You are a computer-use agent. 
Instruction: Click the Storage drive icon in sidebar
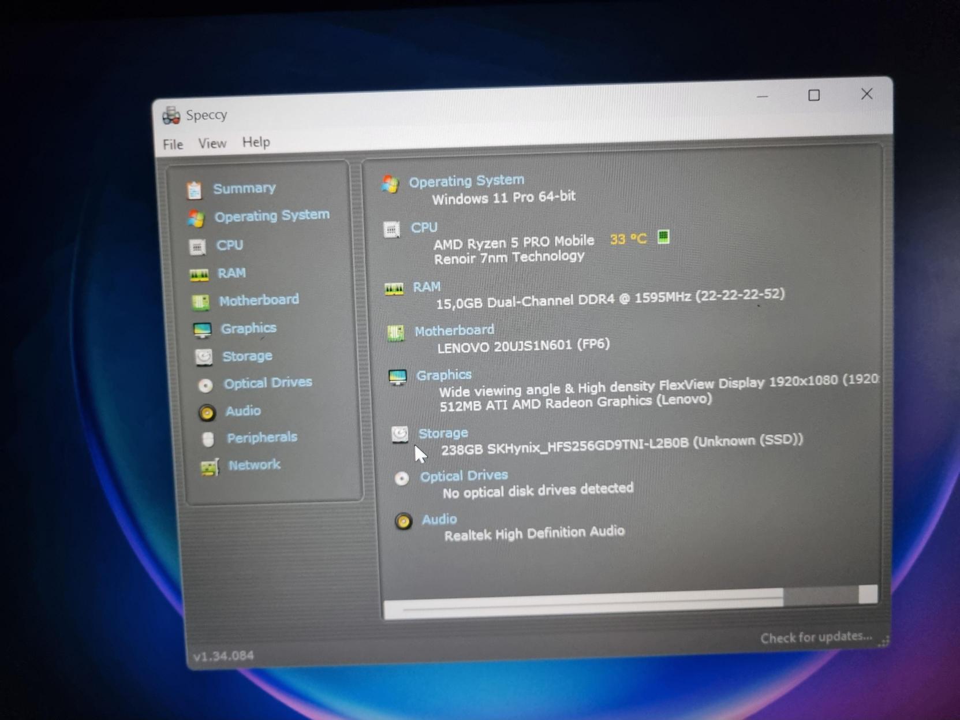coord(204,357)
